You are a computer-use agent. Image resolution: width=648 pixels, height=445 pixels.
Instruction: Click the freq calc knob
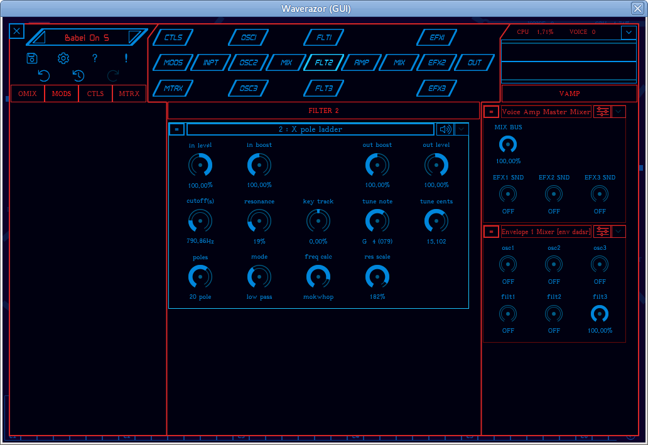coord(318,277)
